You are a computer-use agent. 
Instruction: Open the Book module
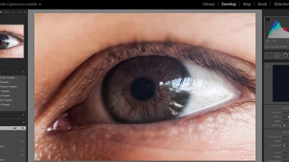pos(262,4)
